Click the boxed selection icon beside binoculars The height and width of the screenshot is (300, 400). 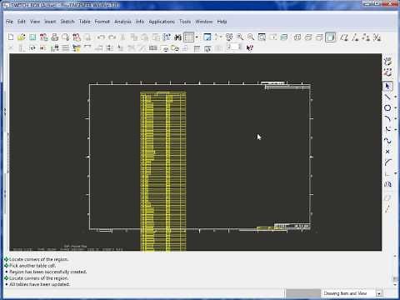click(x=188, y=37)
